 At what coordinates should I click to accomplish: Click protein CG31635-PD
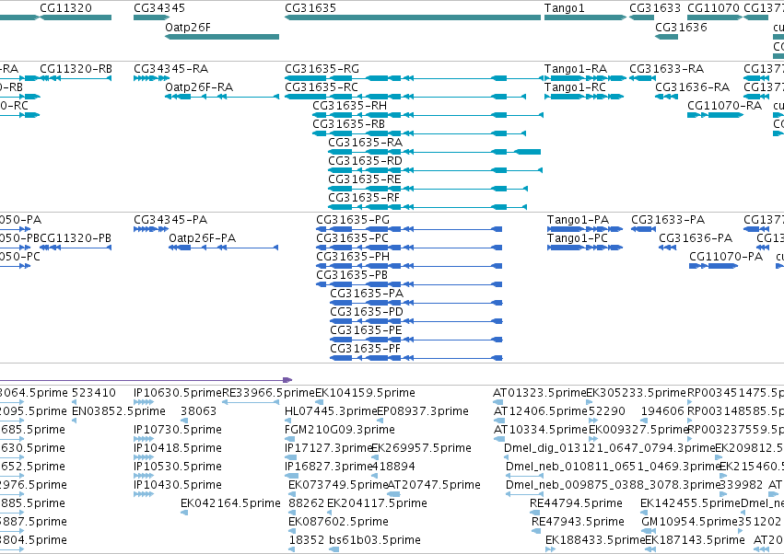click(416, 322)
